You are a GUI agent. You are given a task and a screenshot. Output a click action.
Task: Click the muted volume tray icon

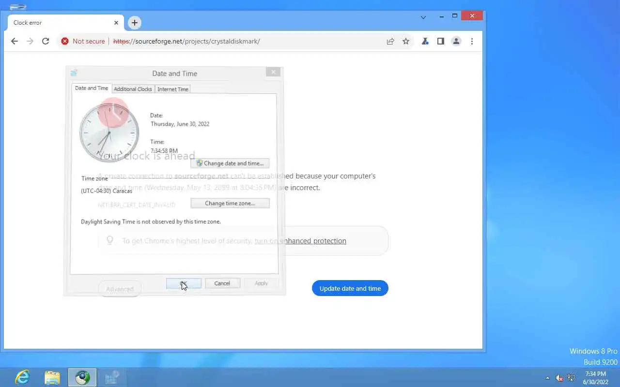pyautogui.click(x=559, y=378)
